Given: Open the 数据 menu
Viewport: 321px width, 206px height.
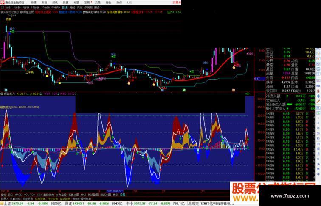Looking at the screenshot, I should (x=66, y=3).
